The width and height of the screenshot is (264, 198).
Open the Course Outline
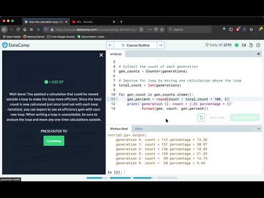pyautogui.click(x=135, y=45)
